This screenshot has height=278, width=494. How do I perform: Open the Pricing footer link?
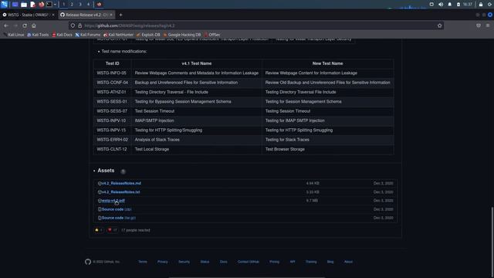tap(274, 262)
